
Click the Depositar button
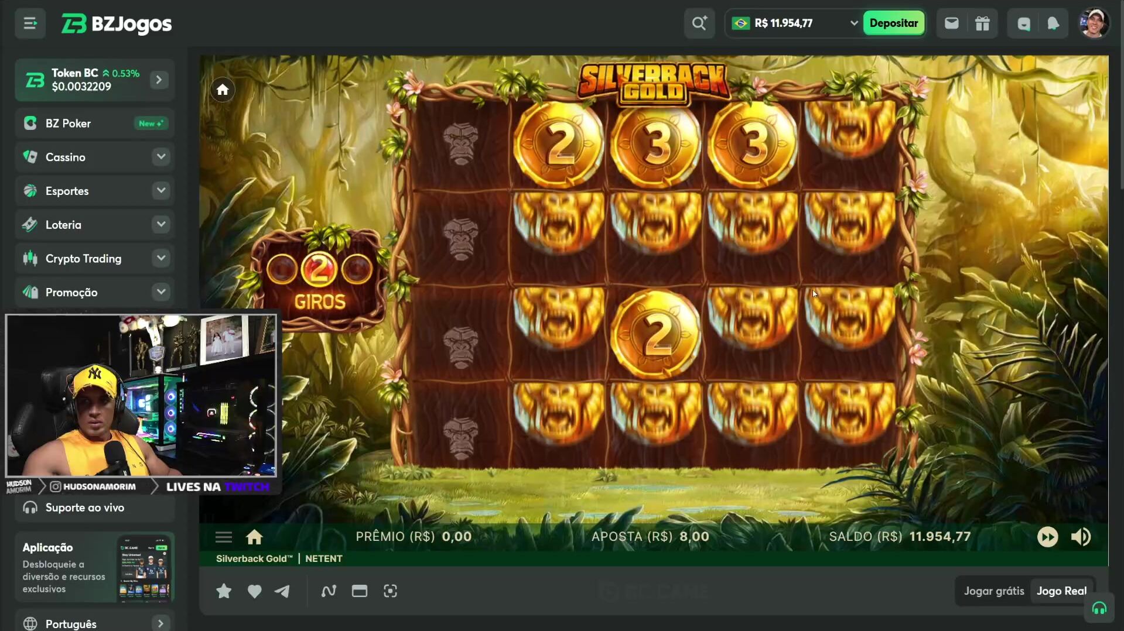(893, 23)
